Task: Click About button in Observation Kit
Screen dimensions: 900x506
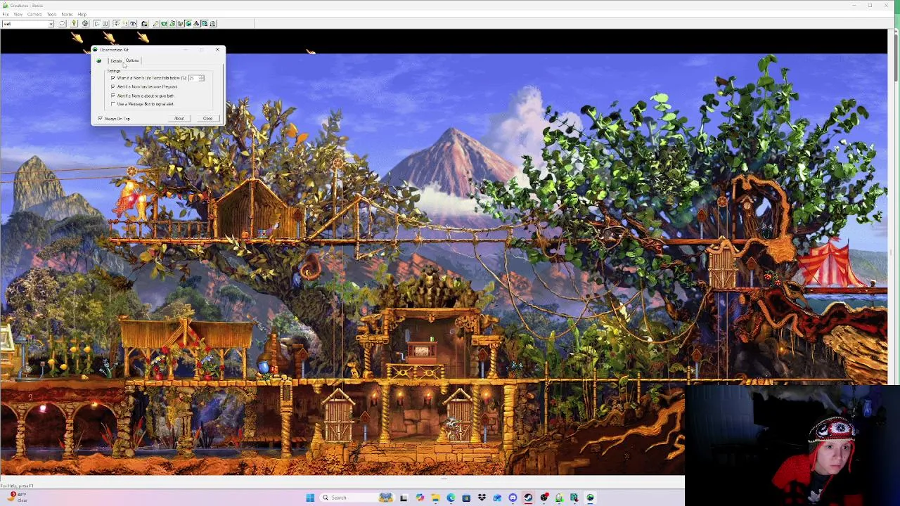Action: (179, 118)
